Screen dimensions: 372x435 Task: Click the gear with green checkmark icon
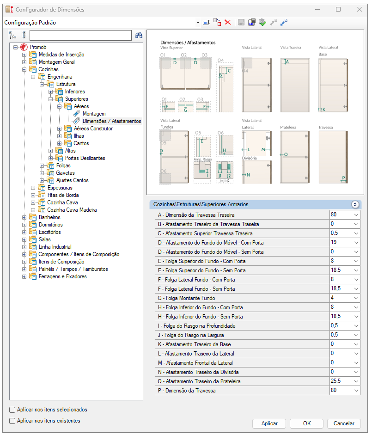[262, 23]
